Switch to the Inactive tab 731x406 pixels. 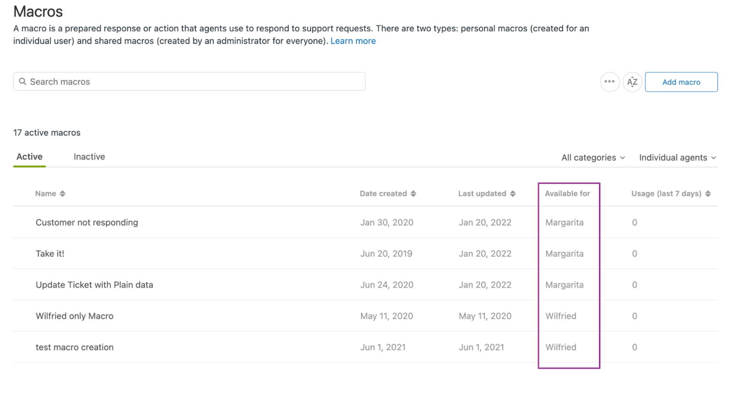coord(89,156)
